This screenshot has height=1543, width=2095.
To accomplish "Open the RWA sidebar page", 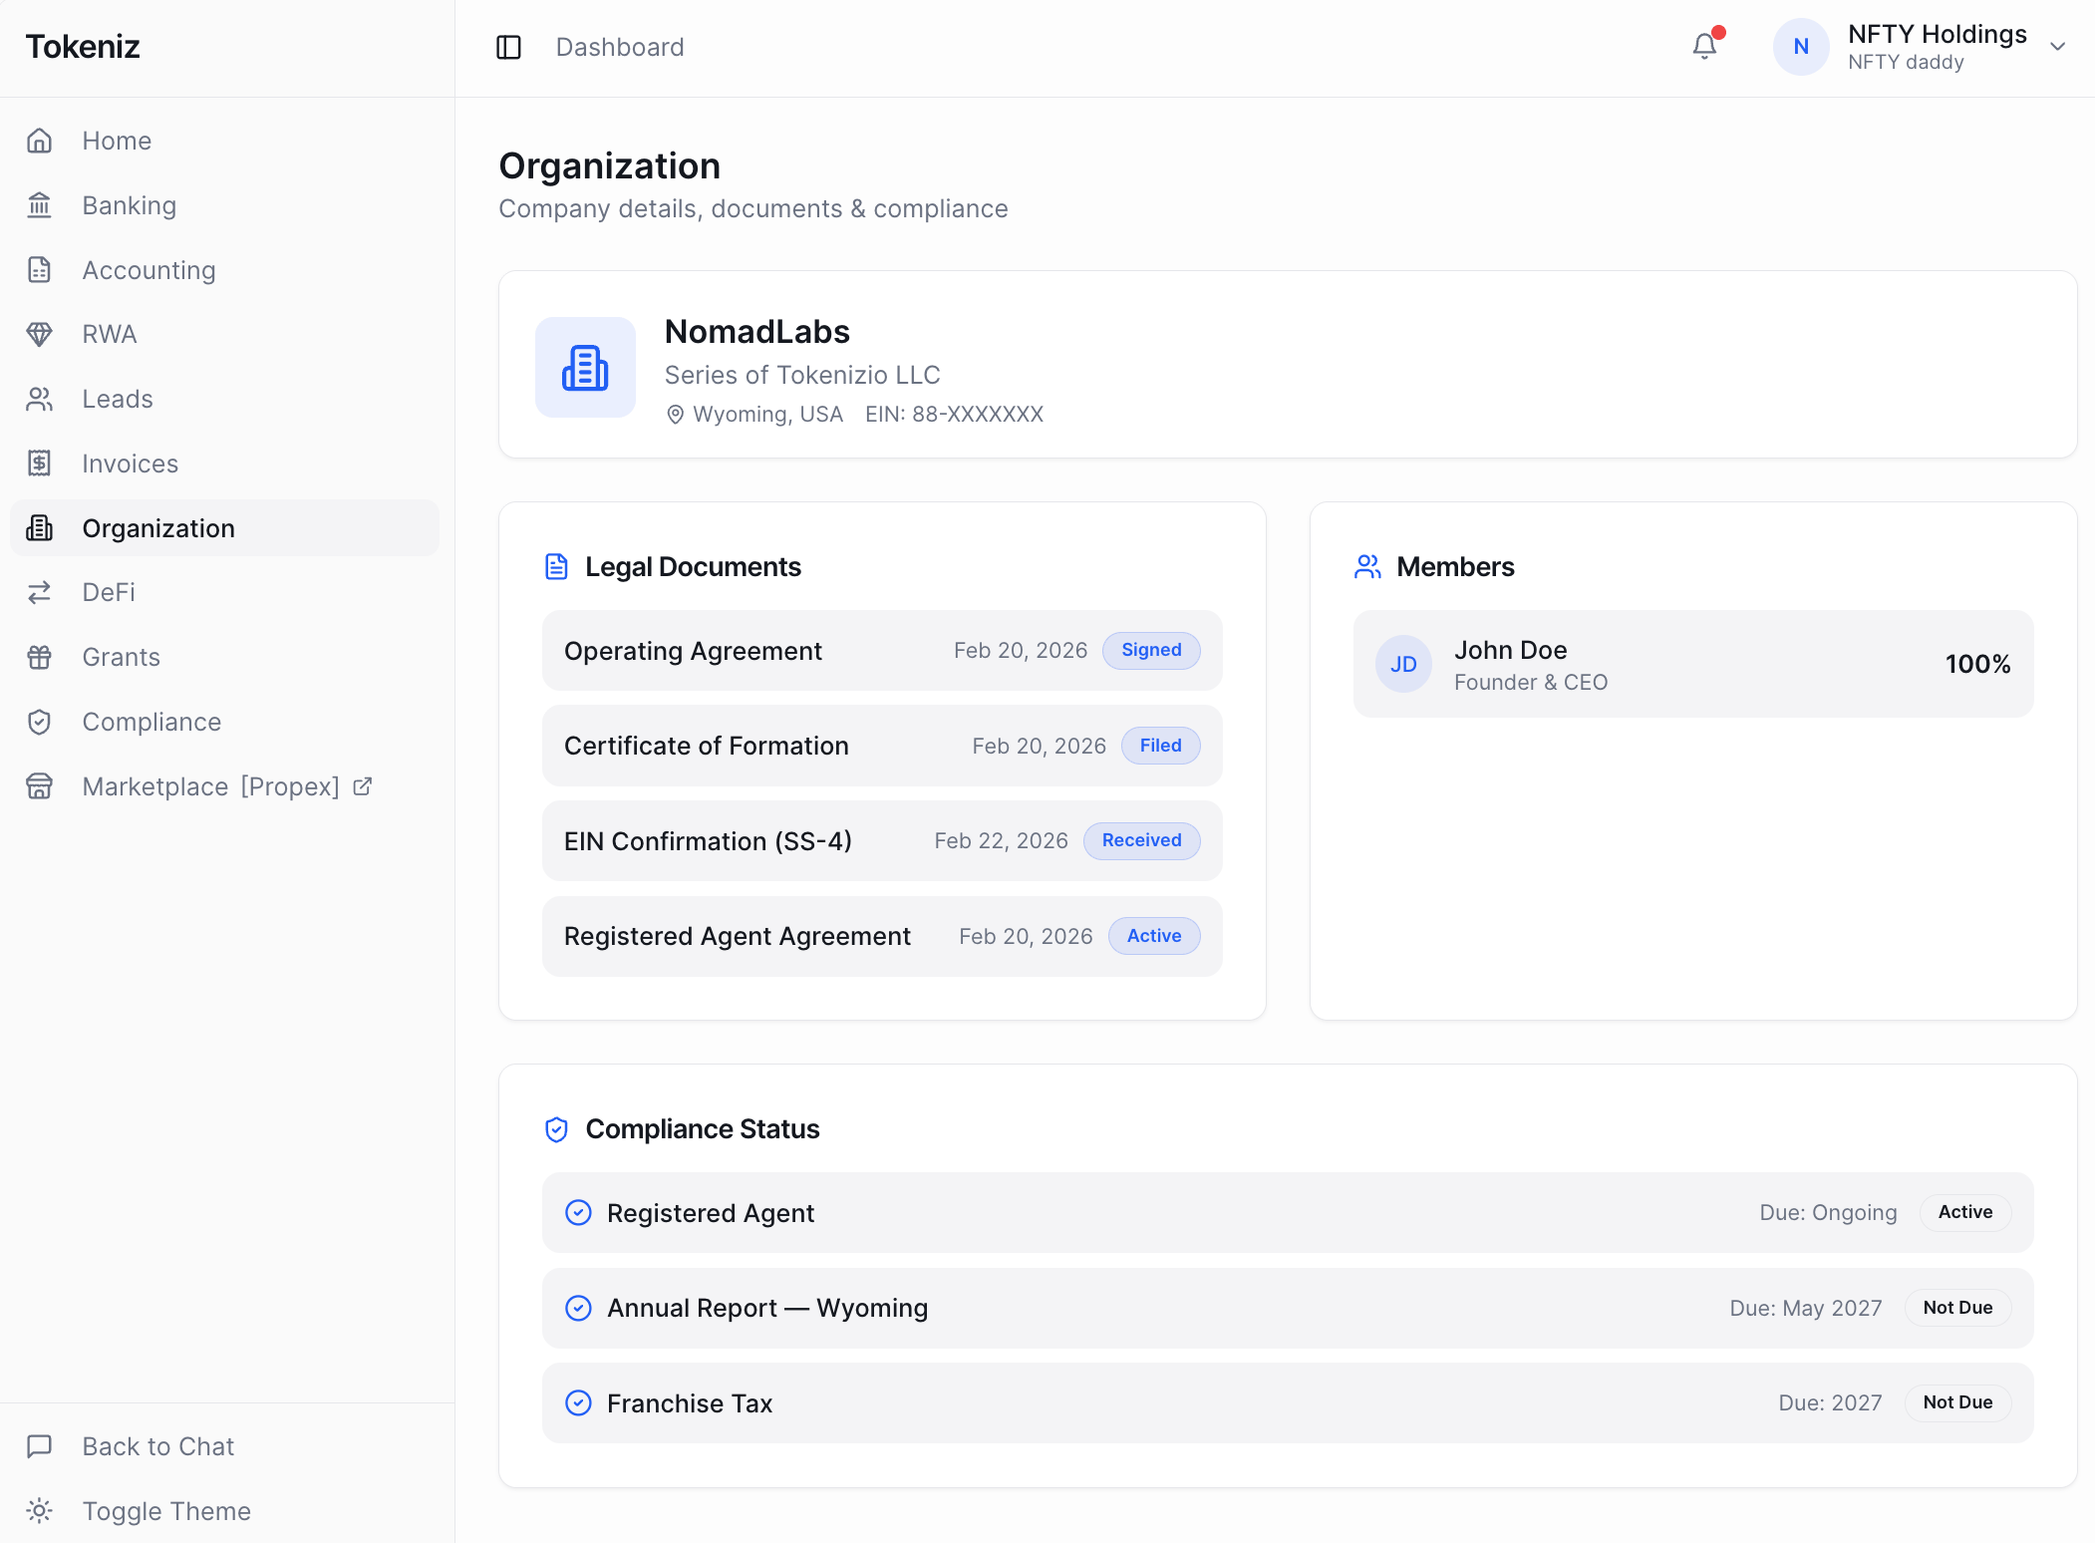I will click(x=109, y=334).
